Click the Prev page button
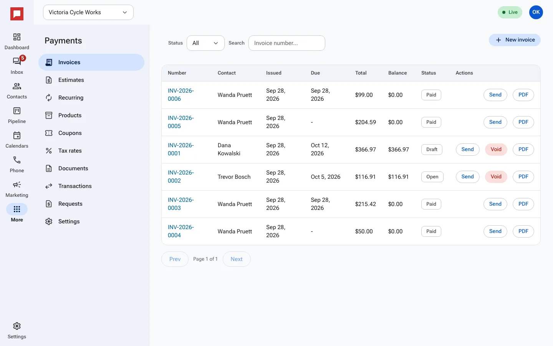Image resolution: width=553 pixels, height=346 pixels. click(175, 259)
